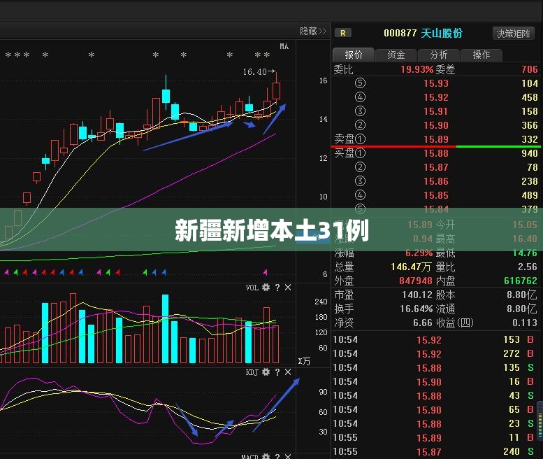The image size is (543, 459).
Task: Click the R badge beside stock code
Action: point(343,33)
